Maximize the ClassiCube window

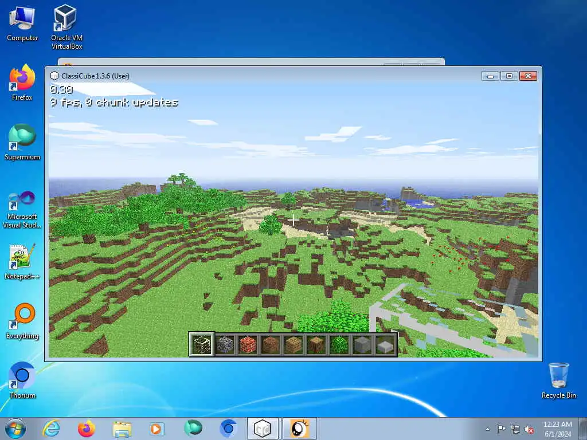[x=509, y=76]
